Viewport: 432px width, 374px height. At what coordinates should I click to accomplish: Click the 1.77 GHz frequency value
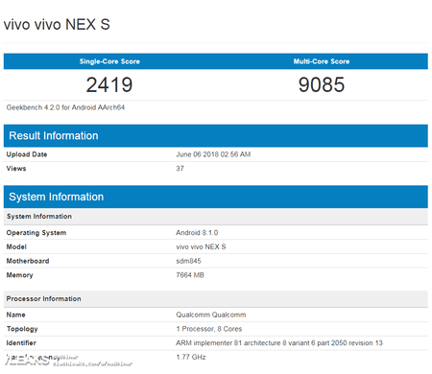[191, 357]
